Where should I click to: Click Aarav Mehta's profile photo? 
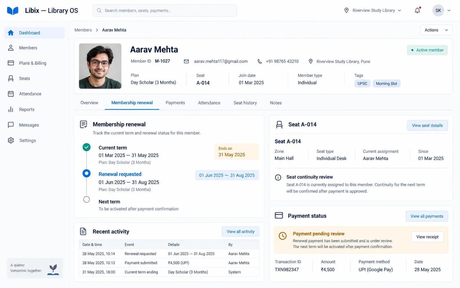coord(100,66)
